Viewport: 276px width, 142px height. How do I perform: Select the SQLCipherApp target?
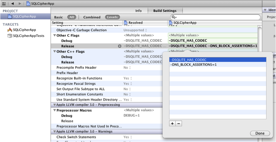(x=22, y=30)
